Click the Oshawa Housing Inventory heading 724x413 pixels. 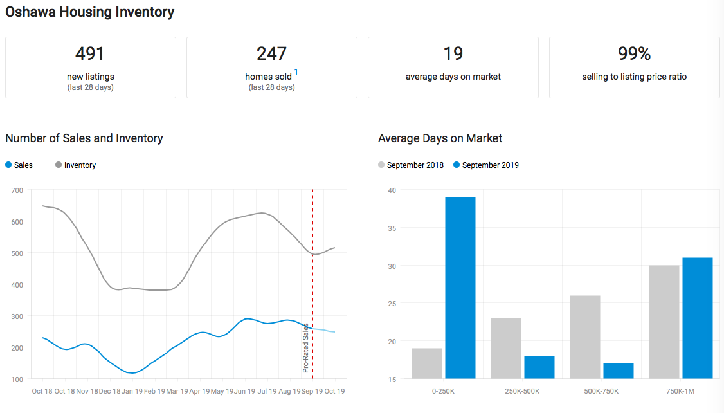90,12
